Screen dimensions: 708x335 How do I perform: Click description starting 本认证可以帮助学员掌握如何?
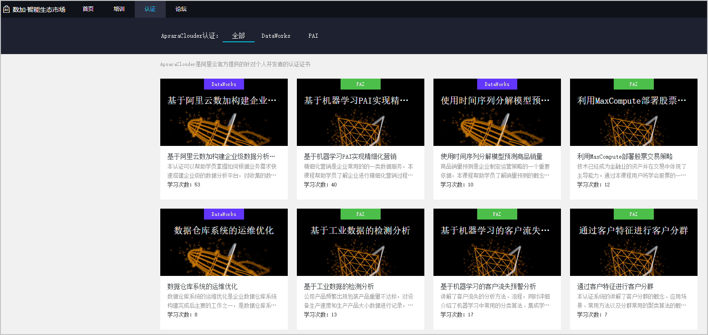tap(222, 171)
